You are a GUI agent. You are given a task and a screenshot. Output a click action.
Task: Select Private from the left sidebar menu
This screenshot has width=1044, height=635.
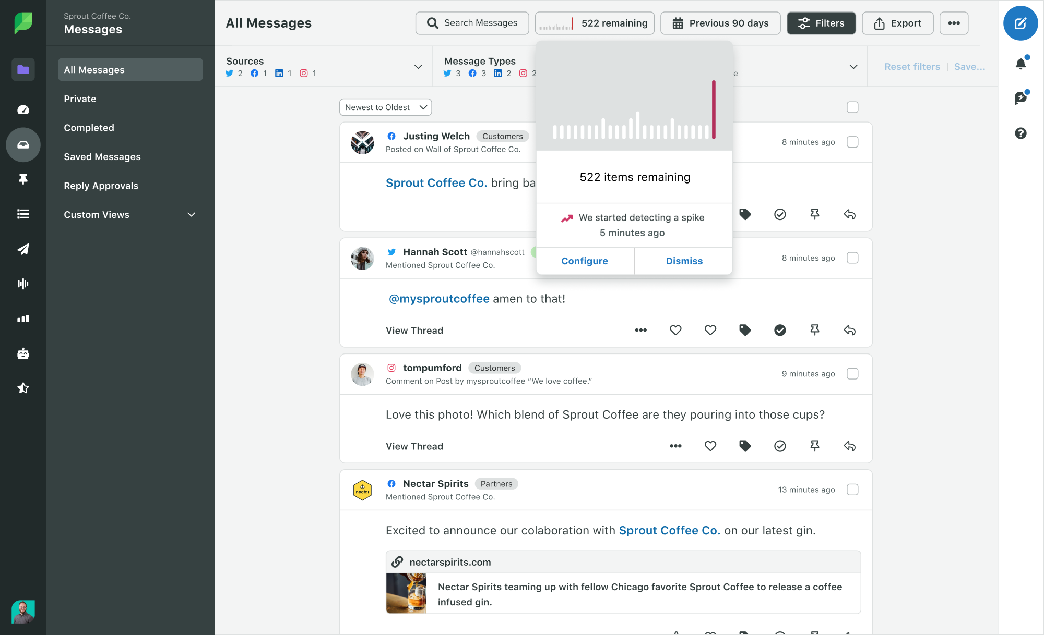click(x=80, y=98)
